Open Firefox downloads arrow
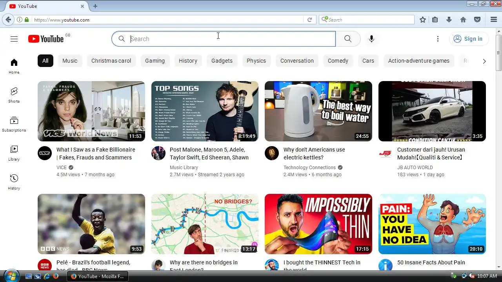502x282 pixels. (x=449, y=20)
